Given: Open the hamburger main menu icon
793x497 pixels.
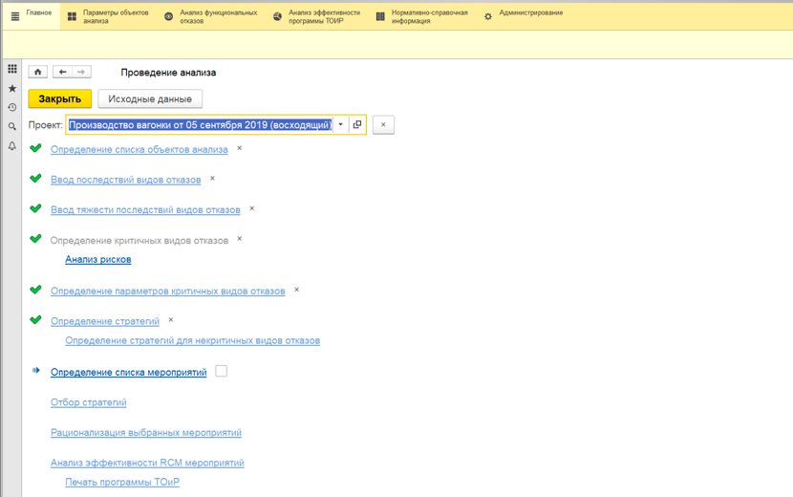Looking at the screenshot, I should point(15,16).
